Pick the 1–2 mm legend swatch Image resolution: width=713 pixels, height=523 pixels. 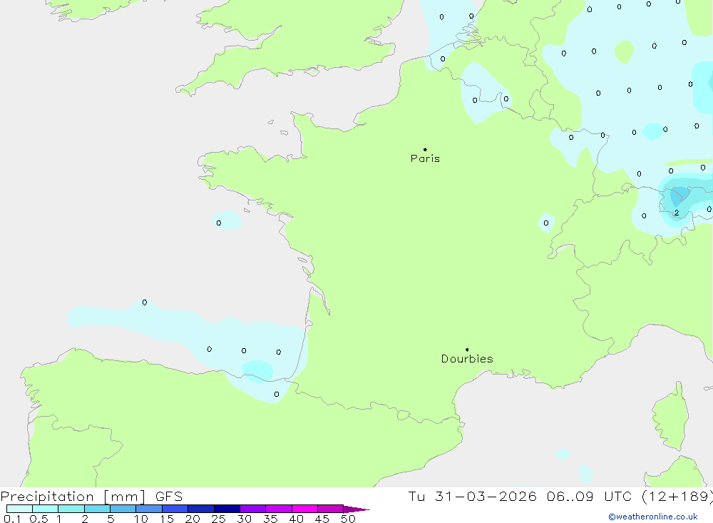[71, 509]
